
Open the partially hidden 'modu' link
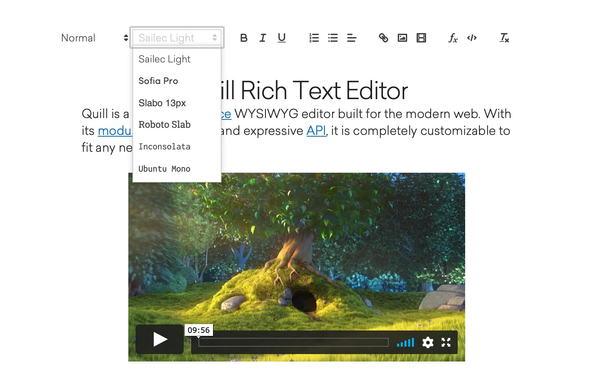pyautogui.click(x=115, y=131)
